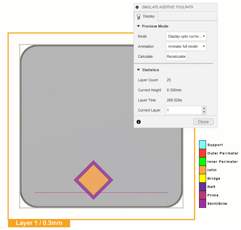Select the Skirt/Brim legend swatch
This screenshot has width=241, height=230.
pyautogui.click(x=202, y=203)
